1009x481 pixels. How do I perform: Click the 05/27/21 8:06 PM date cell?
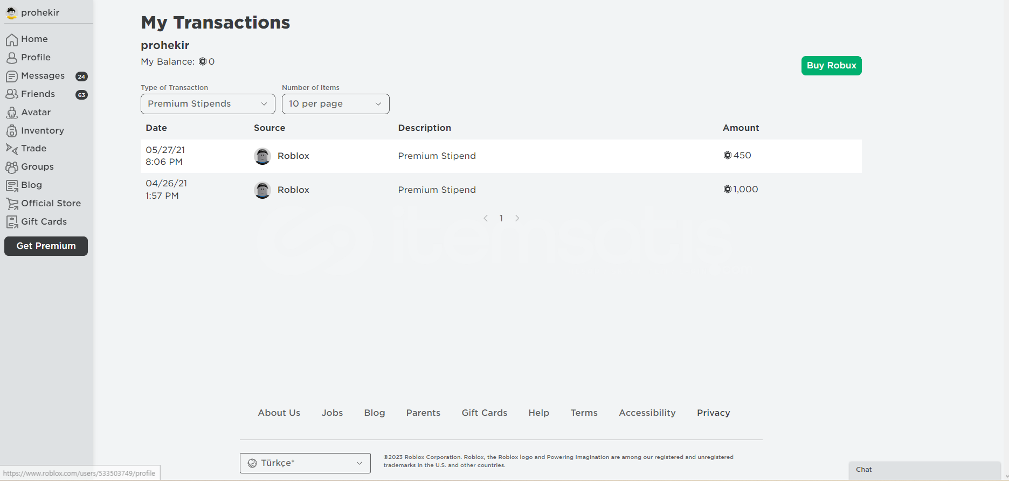tap(165, 156)
